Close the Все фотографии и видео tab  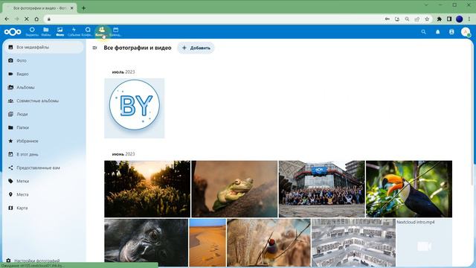(72, 8)
